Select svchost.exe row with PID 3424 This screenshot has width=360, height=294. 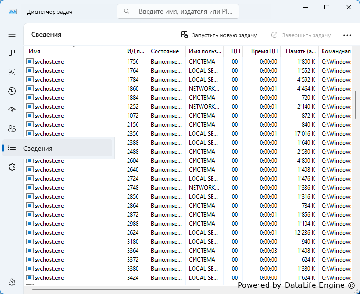pyautogui.click(x=188, y=278)
